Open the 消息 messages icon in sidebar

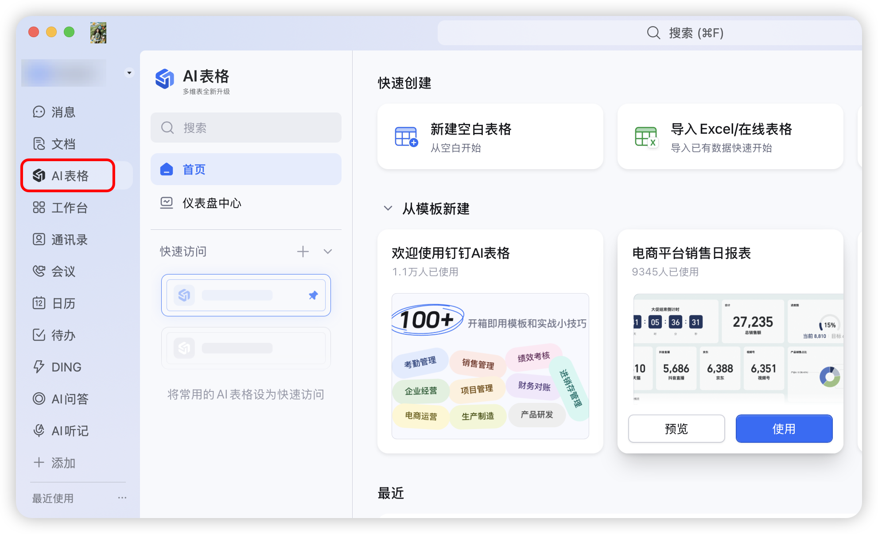coord(39,112)
